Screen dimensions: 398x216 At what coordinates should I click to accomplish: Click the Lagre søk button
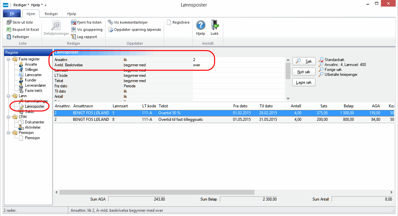click(304, 82)
